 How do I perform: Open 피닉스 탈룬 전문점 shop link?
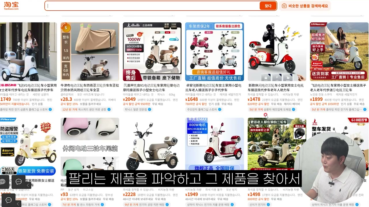pos(136,110)
